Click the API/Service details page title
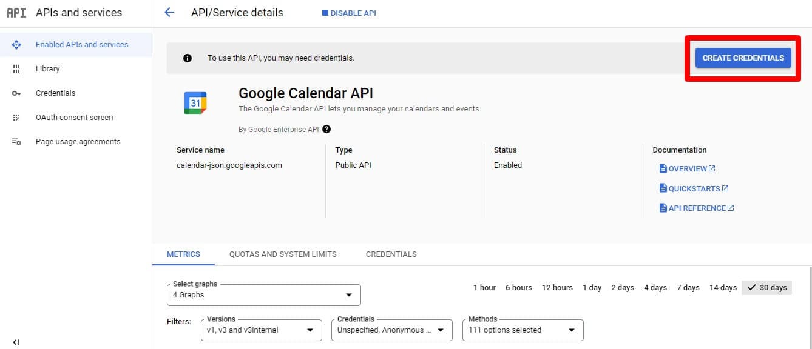812x349 pixels. 237,13
